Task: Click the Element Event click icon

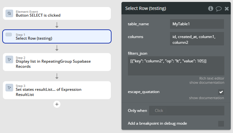Action: tap(9, 13)
